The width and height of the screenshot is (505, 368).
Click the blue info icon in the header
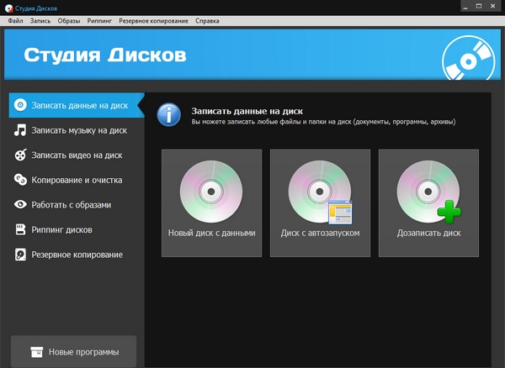click(170, 114)
